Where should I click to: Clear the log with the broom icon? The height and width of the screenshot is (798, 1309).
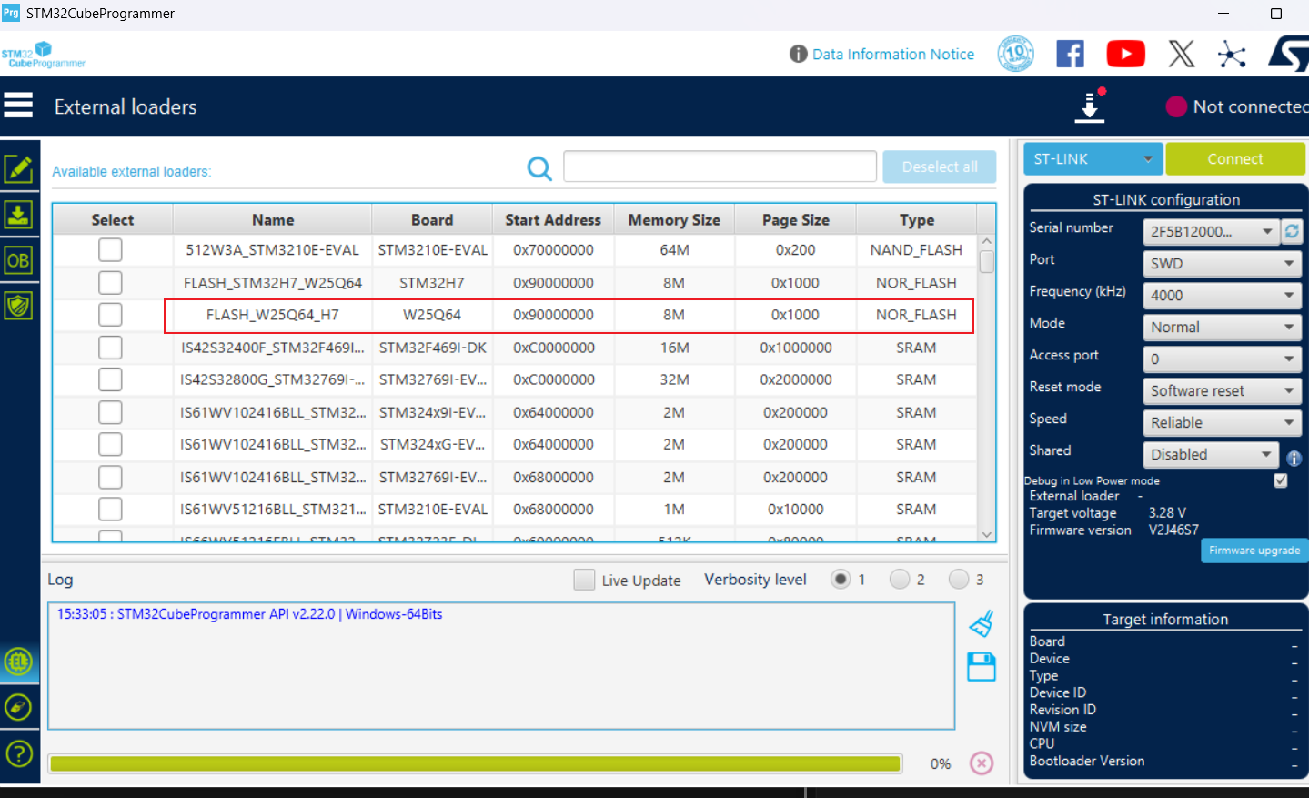pos(981,624)
